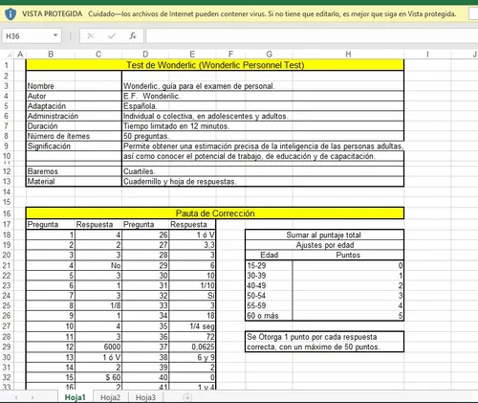The width and height of the screenshot is (478, 403).
Task: Select the 'Adaptación' cell
Action: tap(51, 106)
